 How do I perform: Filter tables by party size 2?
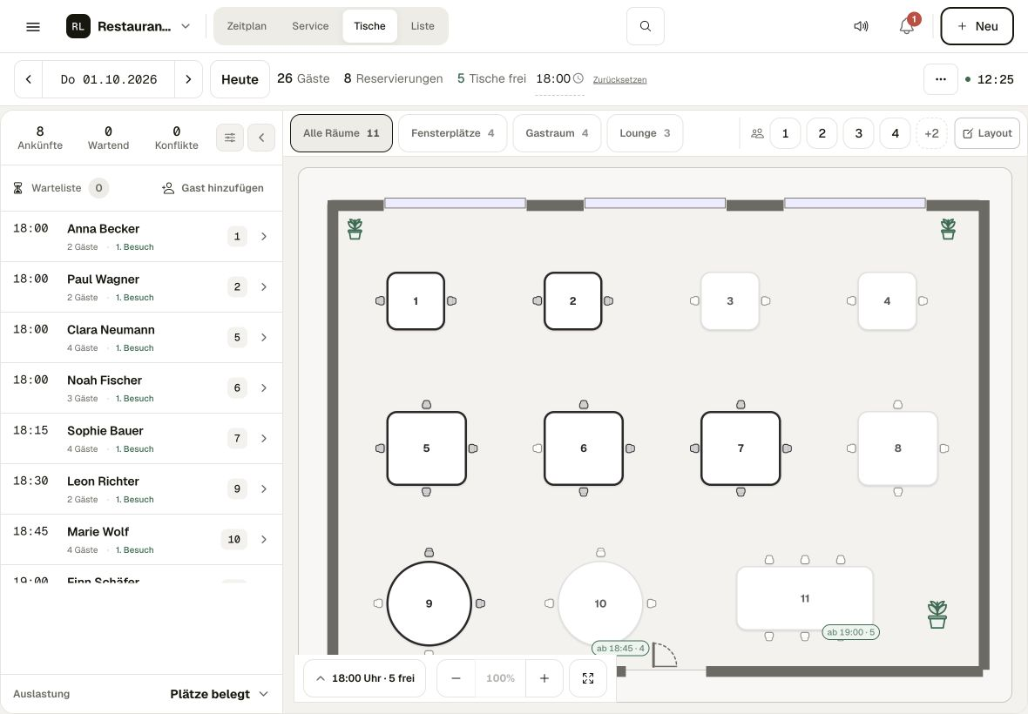click(x=822, y=133)
